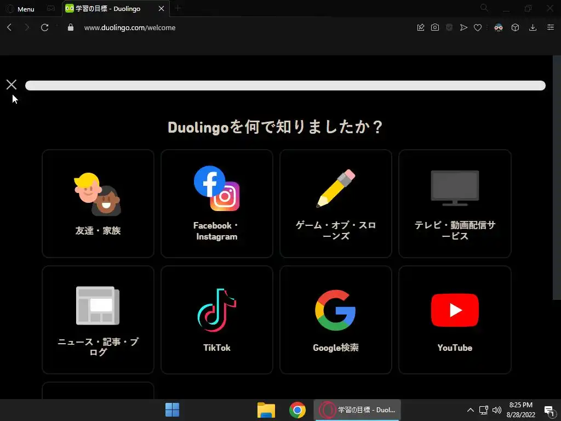Choose the ニュース・記事・ブログ card

pyautogui.click(x=98, y=320)
